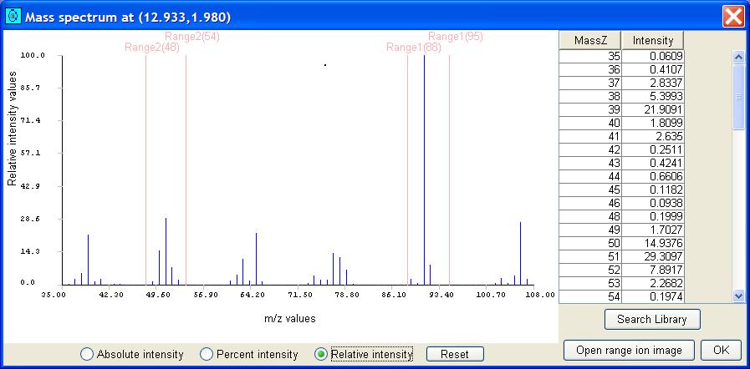Click the table scrollbar thumb
Image resolution: width=750 pixels, height=369 pixels.
point(738,96)
